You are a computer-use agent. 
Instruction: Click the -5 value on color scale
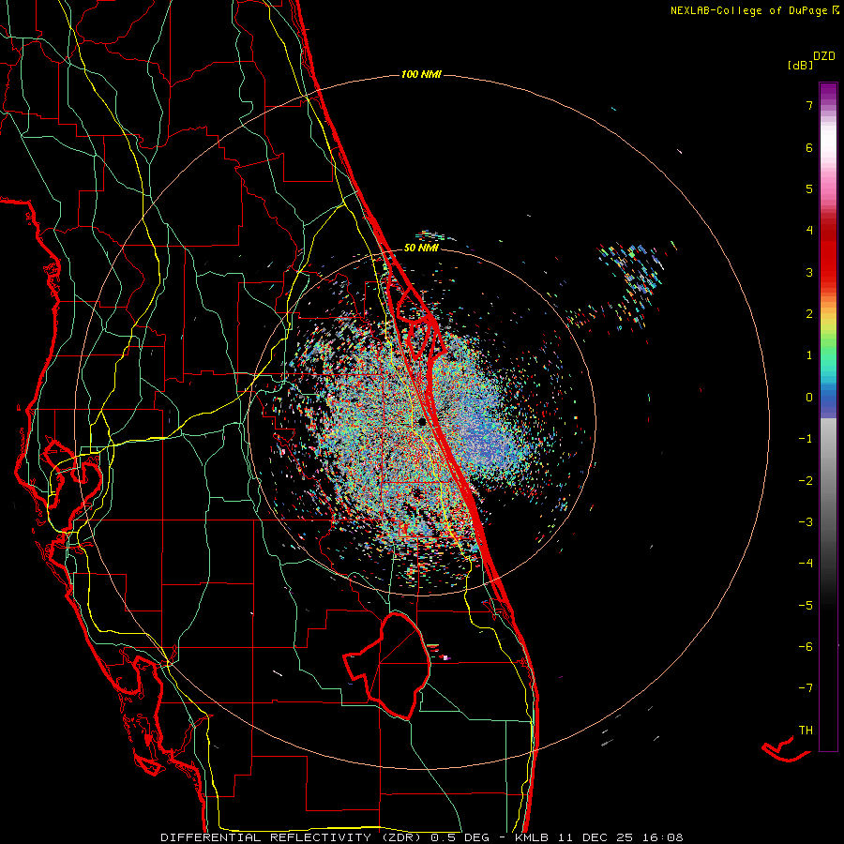pos(806,606)
